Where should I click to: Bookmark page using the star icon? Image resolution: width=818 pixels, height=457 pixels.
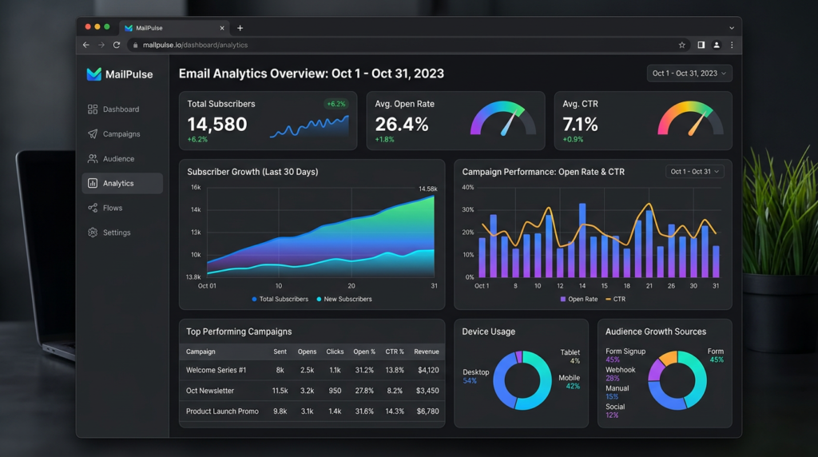[x=681, y=46]
